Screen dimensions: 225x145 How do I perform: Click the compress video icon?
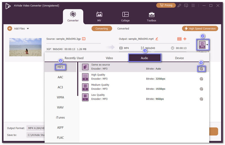click(x=185, y=39)
